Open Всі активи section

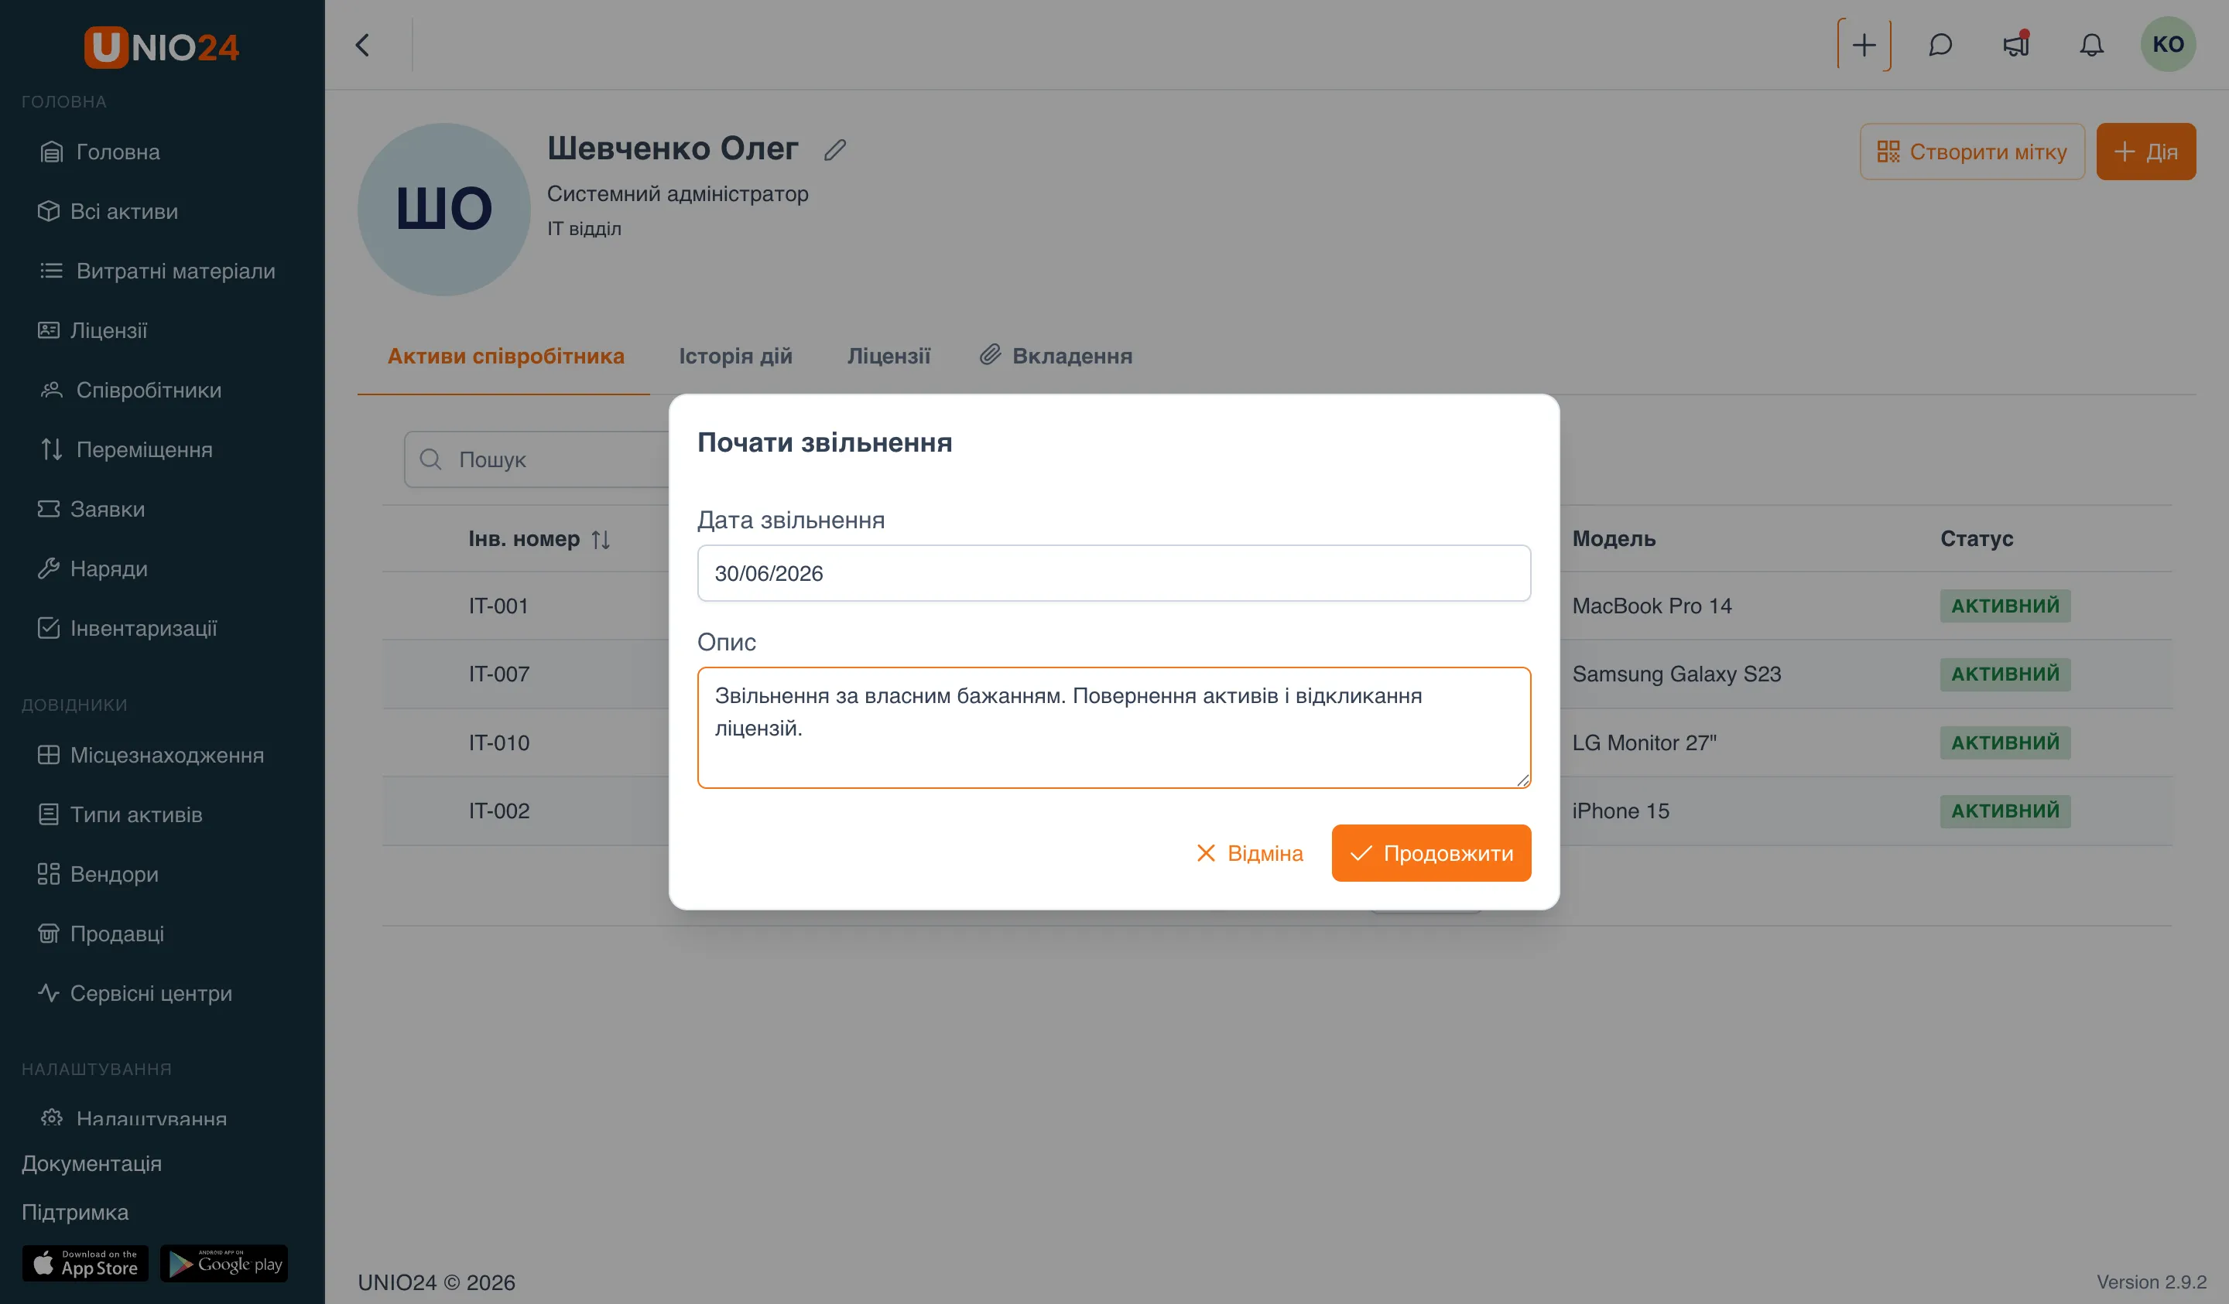107,211
